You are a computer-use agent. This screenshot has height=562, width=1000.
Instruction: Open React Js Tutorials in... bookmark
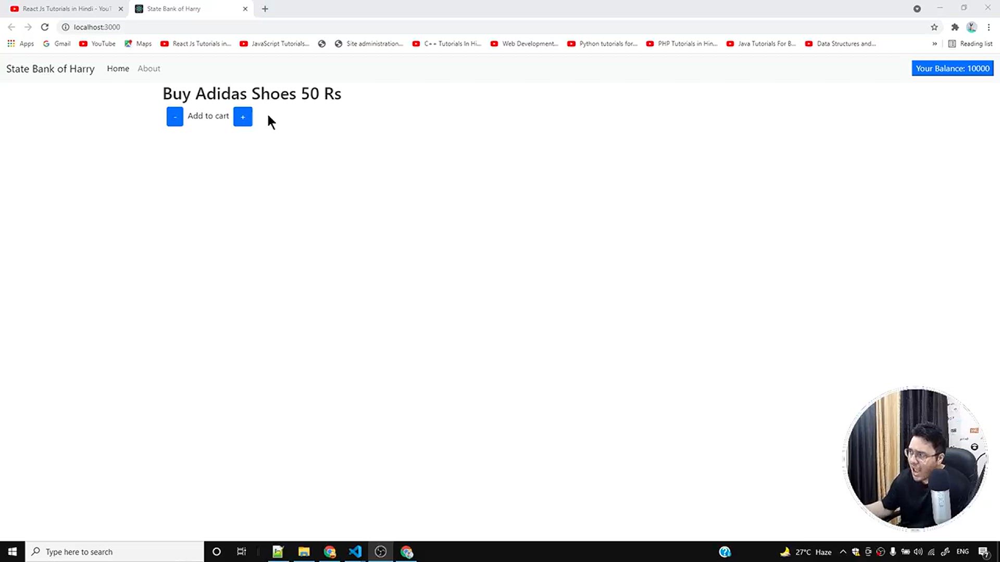(x=196, y=44)
